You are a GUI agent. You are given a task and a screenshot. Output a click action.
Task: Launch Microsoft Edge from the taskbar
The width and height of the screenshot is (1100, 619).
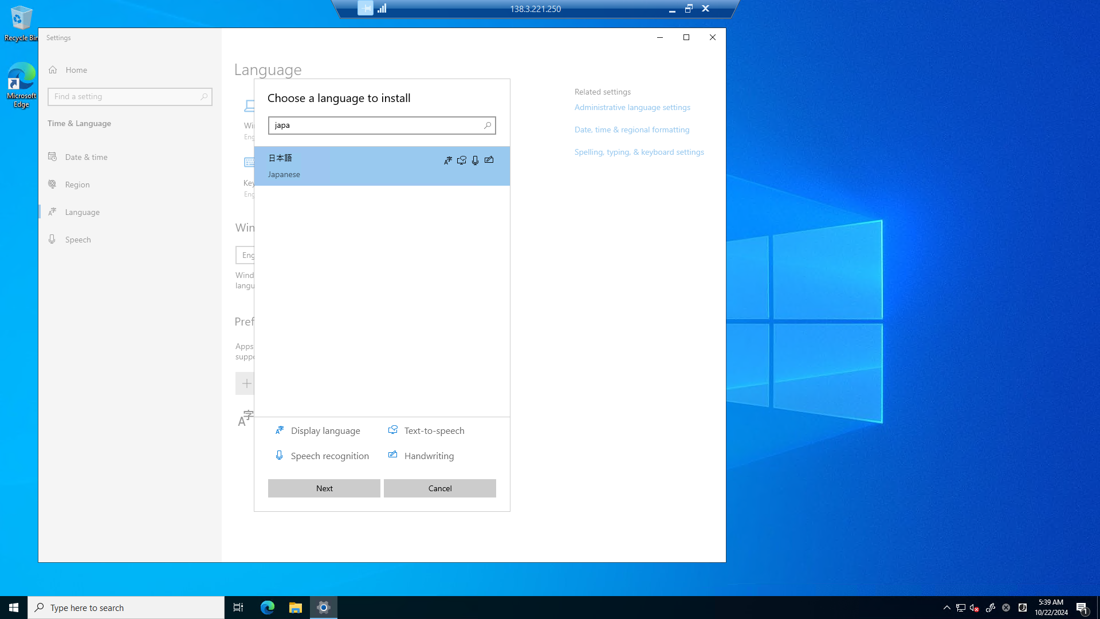(x=266, y=607)
